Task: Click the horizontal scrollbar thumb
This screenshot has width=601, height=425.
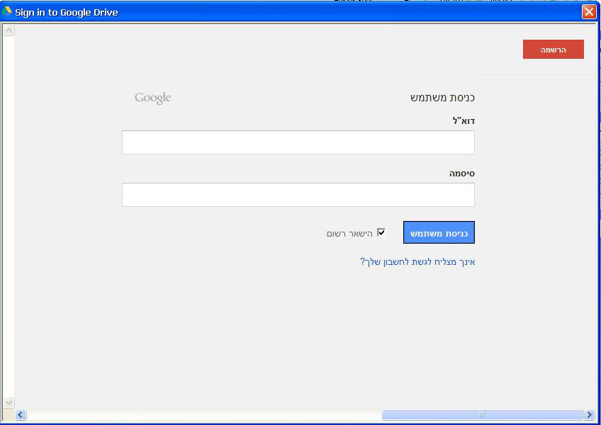Action: 482,414
